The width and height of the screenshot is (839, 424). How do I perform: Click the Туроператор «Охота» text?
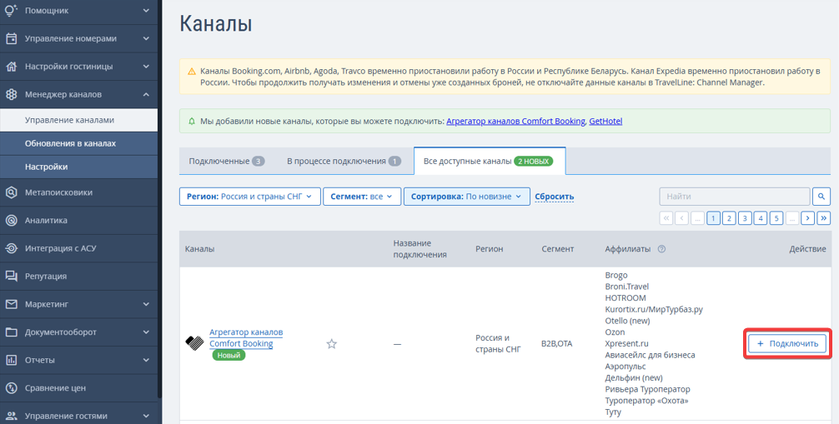click(647, 401)
